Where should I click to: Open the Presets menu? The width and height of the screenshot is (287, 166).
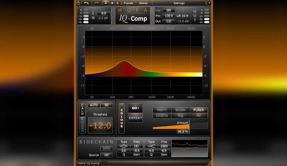(x=128, y=3)
